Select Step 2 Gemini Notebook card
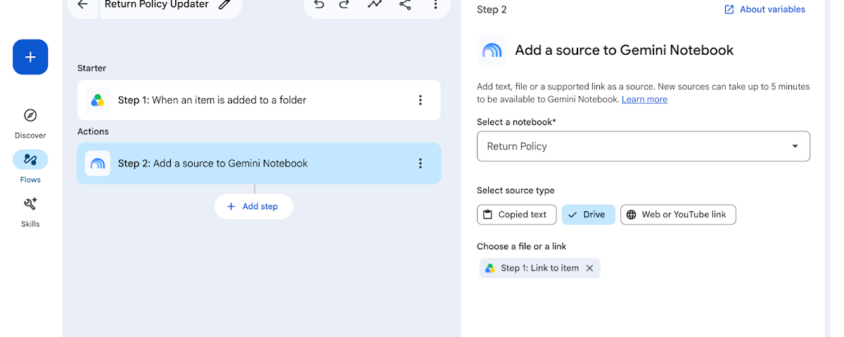The height and width of the screenshot is (337, 844). tap(259, 164)
